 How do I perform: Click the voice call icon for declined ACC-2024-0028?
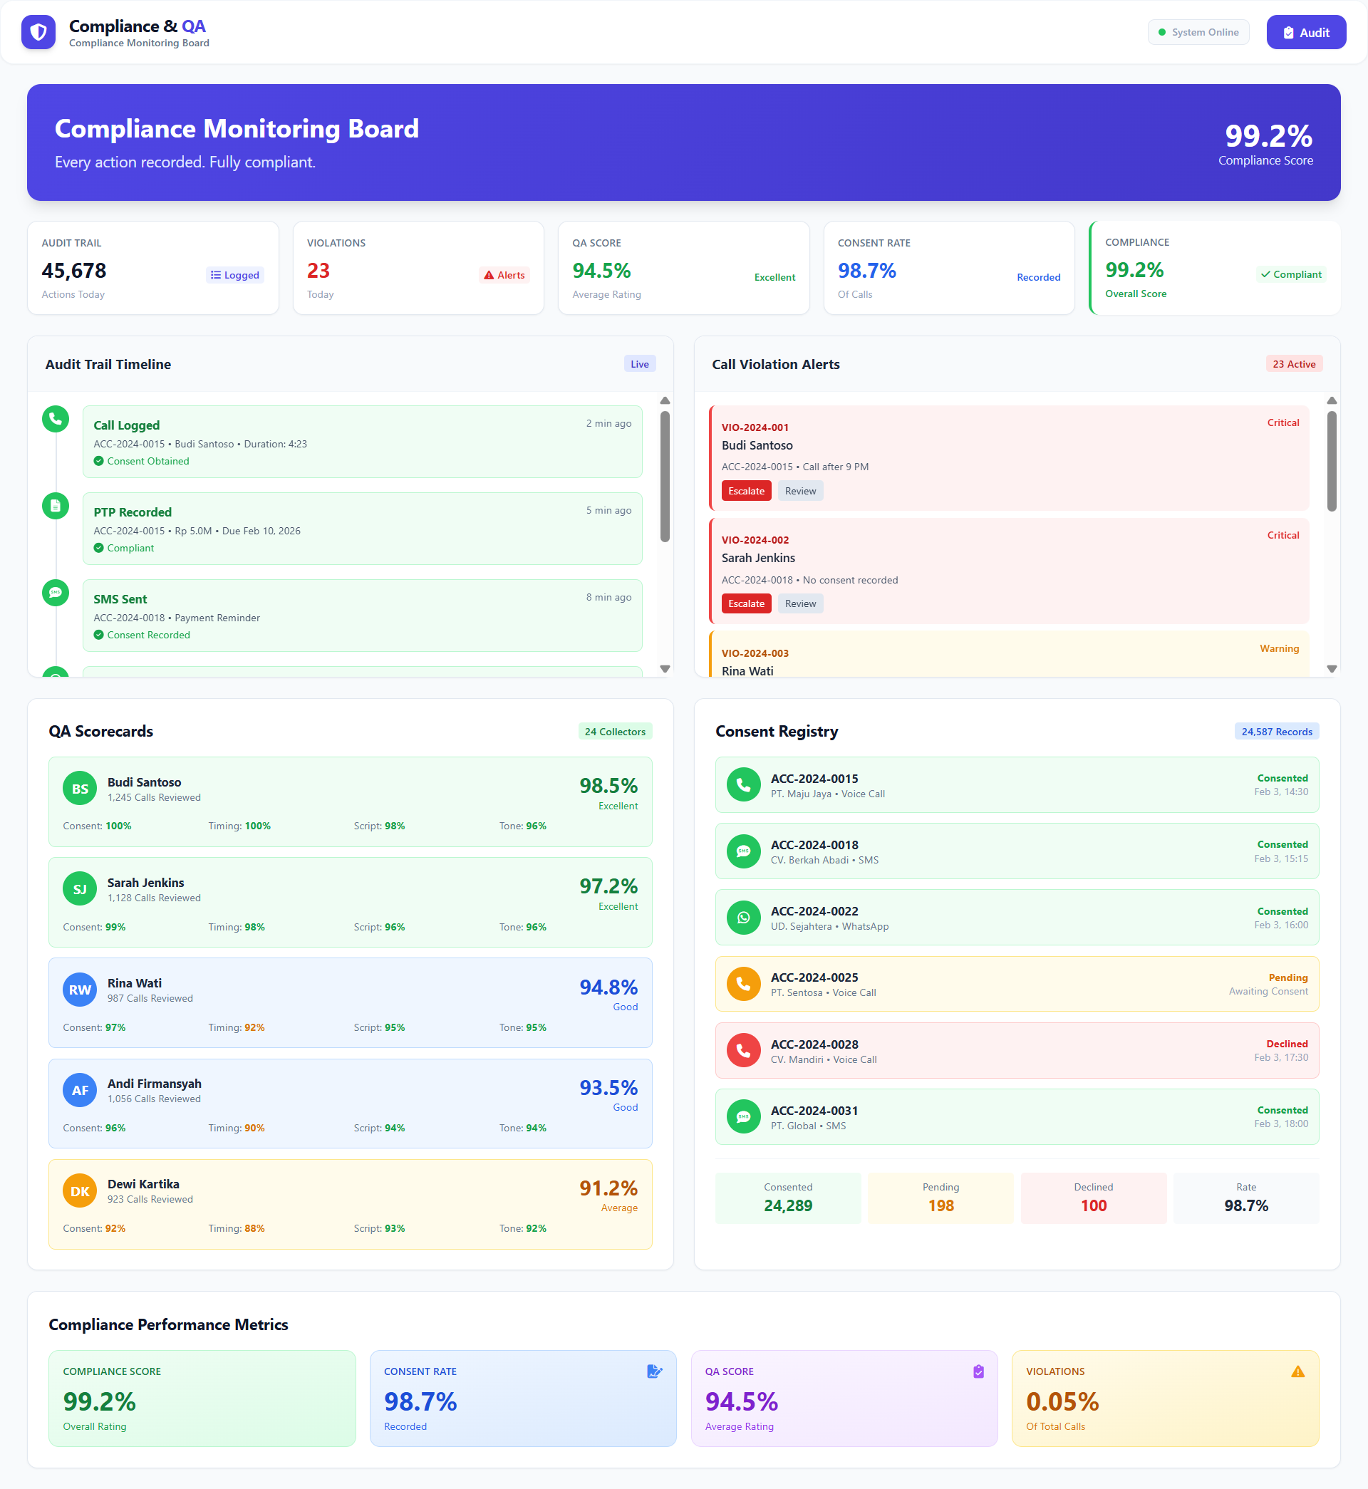pos(743,1050)
